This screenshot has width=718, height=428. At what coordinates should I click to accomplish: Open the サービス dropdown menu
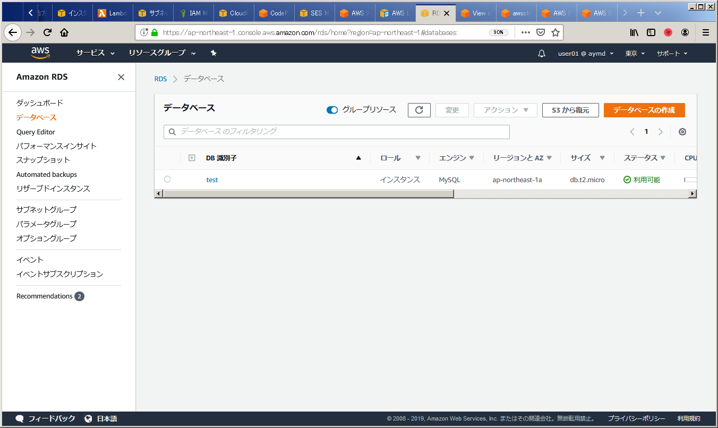(x=96, y=53)
